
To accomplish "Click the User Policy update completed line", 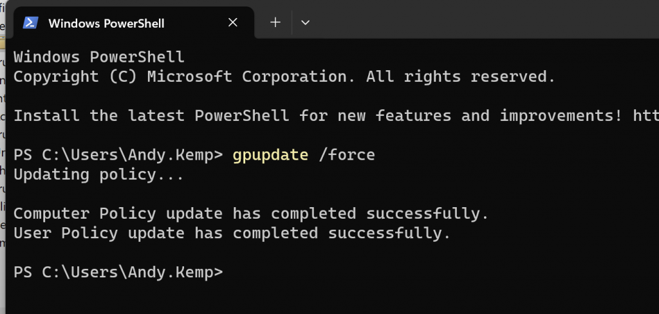I will click(232, 233).
